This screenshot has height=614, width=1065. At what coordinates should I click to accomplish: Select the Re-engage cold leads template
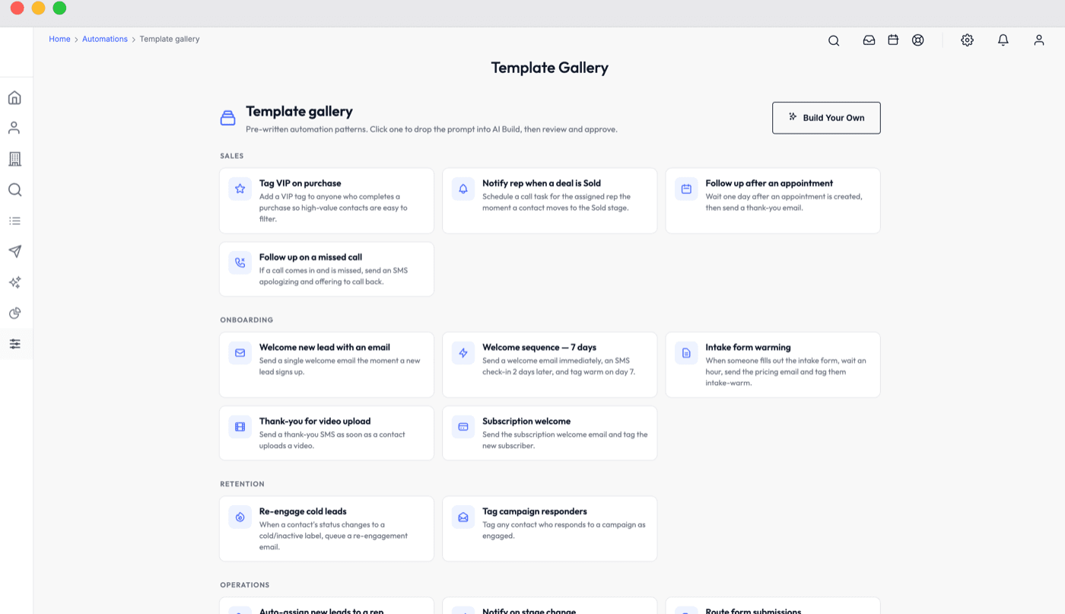coord(326,529)
